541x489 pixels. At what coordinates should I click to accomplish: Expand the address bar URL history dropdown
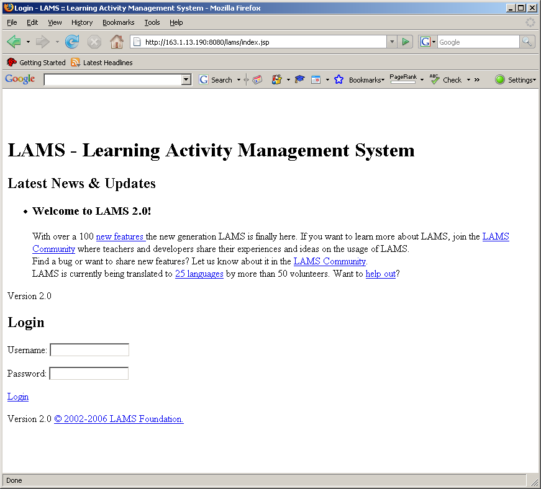pyautogui.click(x=391, y=42)
